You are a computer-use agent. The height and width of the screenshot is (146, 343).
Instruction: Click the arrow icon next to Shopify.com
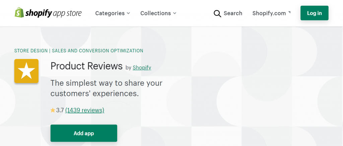(289, 12)
